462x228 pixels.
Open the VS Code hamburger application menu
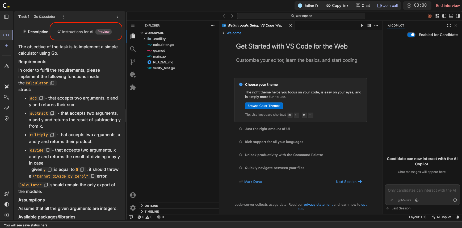[x=133, y=25]
